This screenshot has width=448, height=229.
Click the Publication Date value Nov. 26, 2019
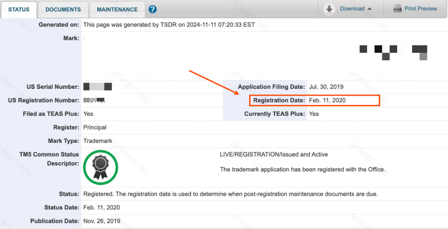tap(102, 221)
